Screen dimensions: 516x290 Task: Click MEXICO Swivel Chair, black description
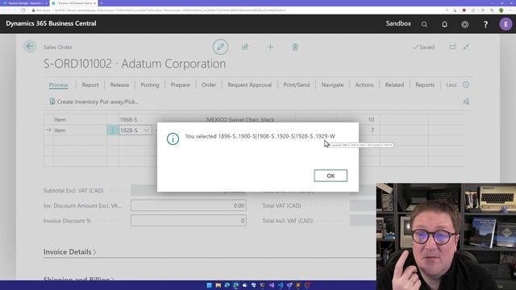[x=240, y=119]
